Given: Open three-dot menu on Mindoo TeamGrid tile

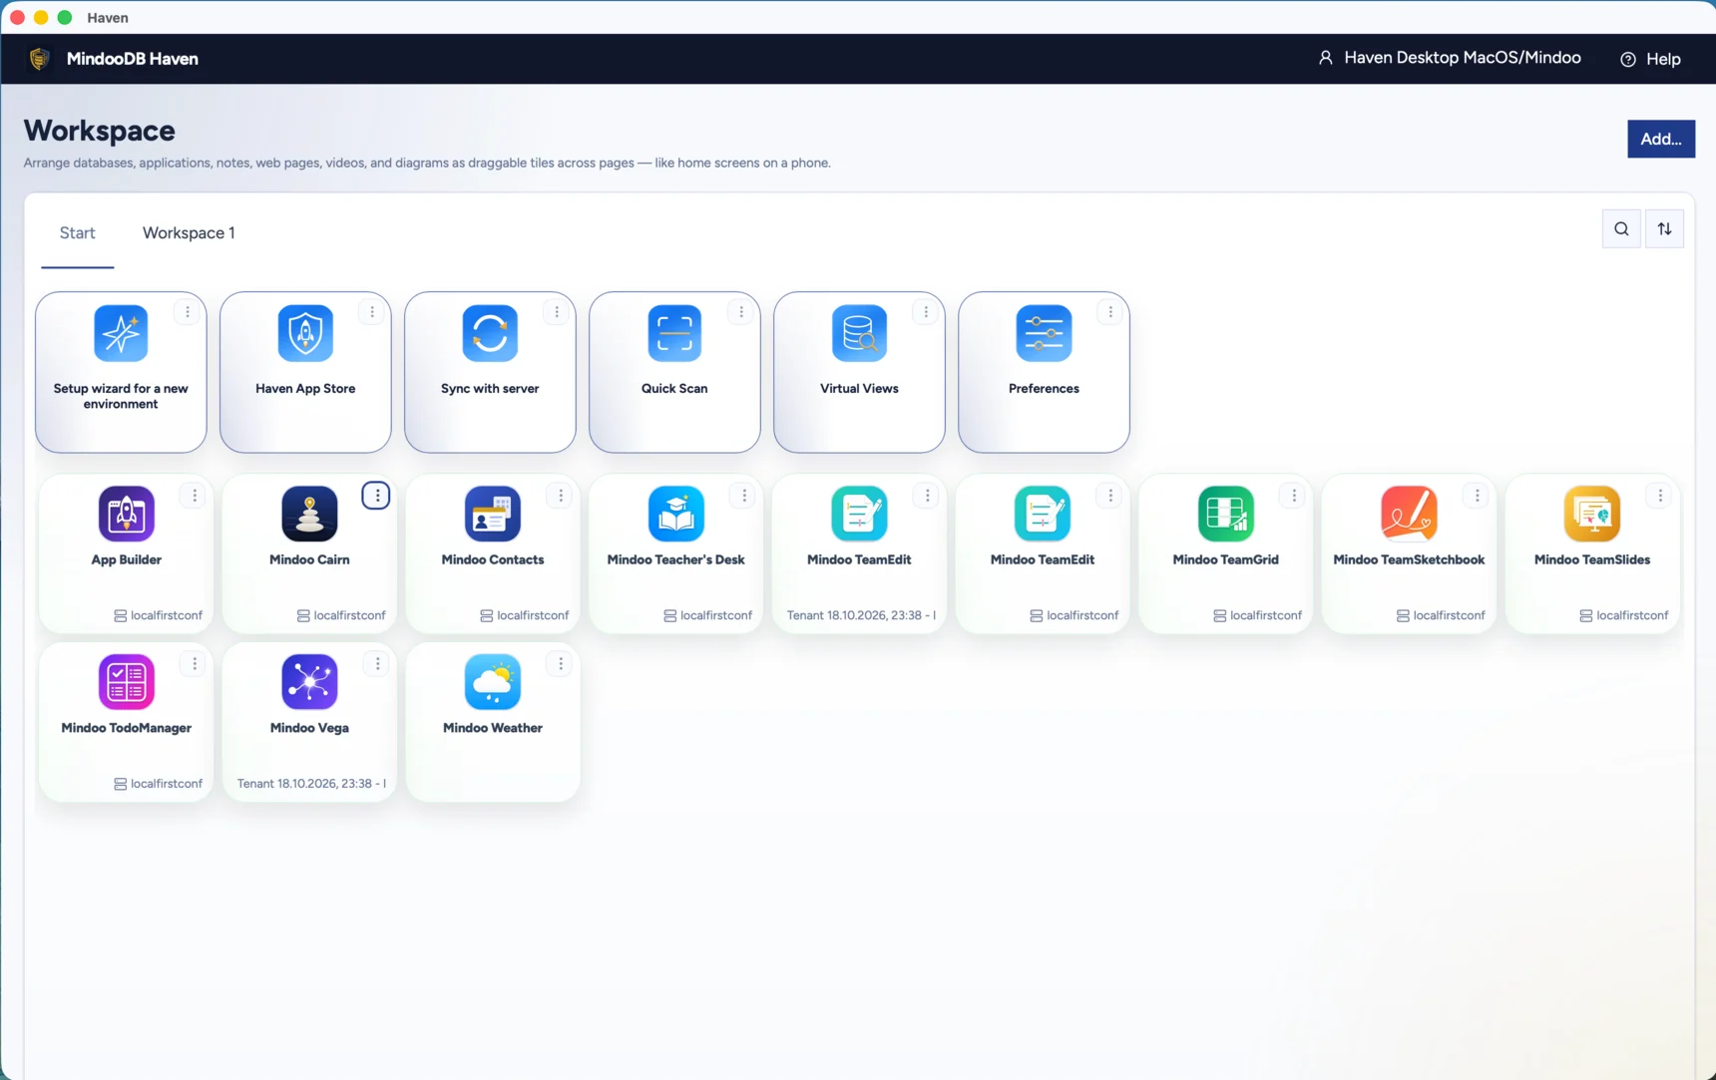Looking at the screenshot, I should pyautogui.click(x=1294, y=496).
